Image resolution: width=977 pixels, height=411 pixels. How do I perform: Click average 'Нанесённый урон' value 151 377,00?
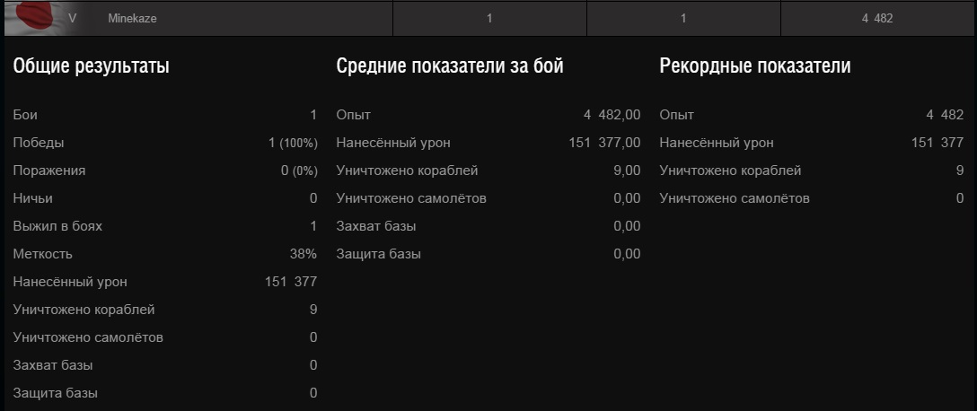coord(604,143)
